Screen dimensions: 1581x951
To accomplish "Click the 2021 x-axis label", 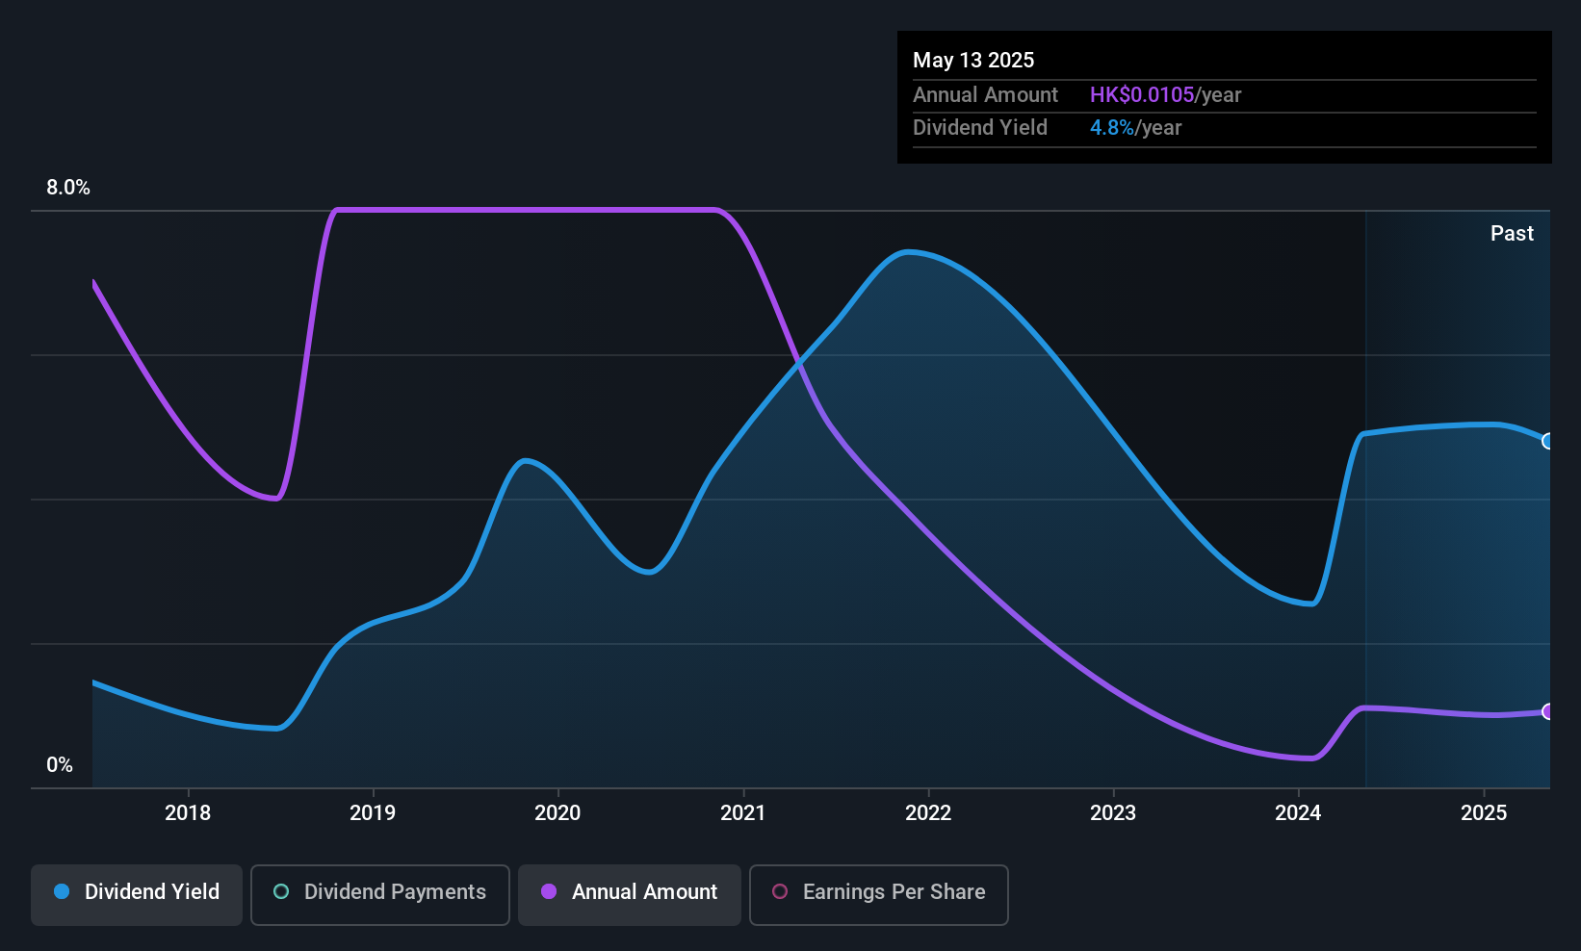I will click(x=743, y=813).
